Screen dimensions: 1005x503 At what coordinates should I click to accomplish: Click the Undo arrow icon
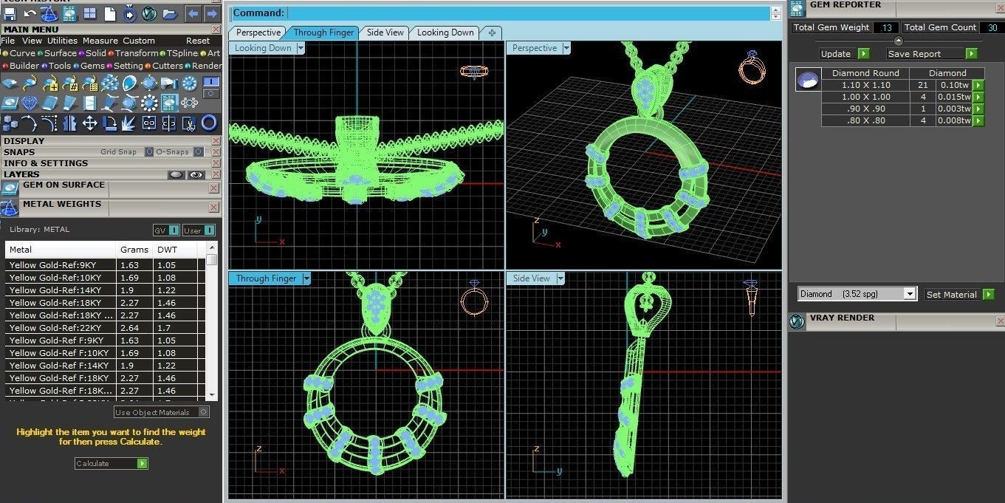coord(30,13)
